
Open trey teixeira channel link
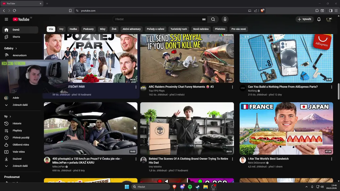coord(155,167)
